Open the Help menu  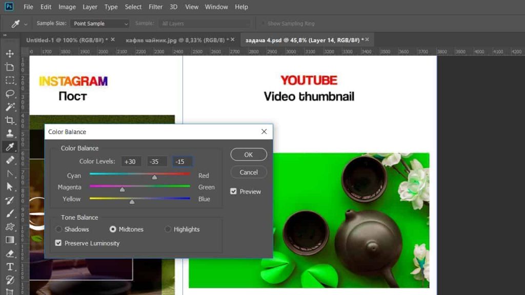coord(241,7)
